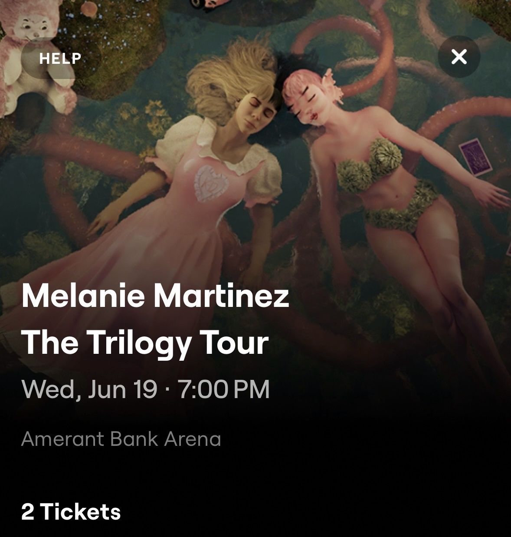Tap the cross symbol in the round button
Screen dimensions: 511x537
[x=459, y=57]
